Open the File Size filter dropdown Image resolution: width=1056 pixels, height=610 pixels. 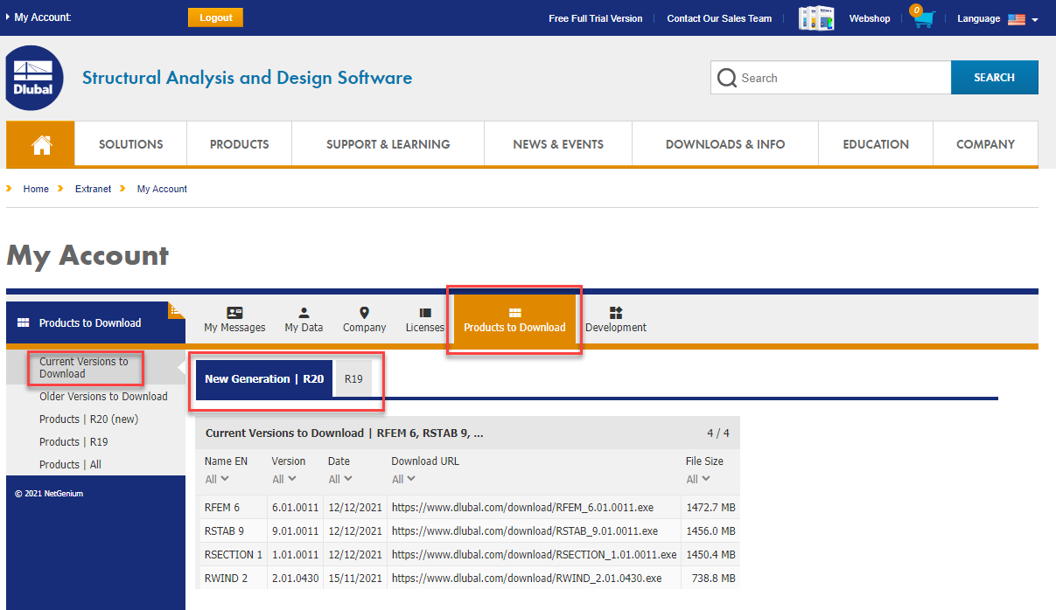tap(697, 478)
